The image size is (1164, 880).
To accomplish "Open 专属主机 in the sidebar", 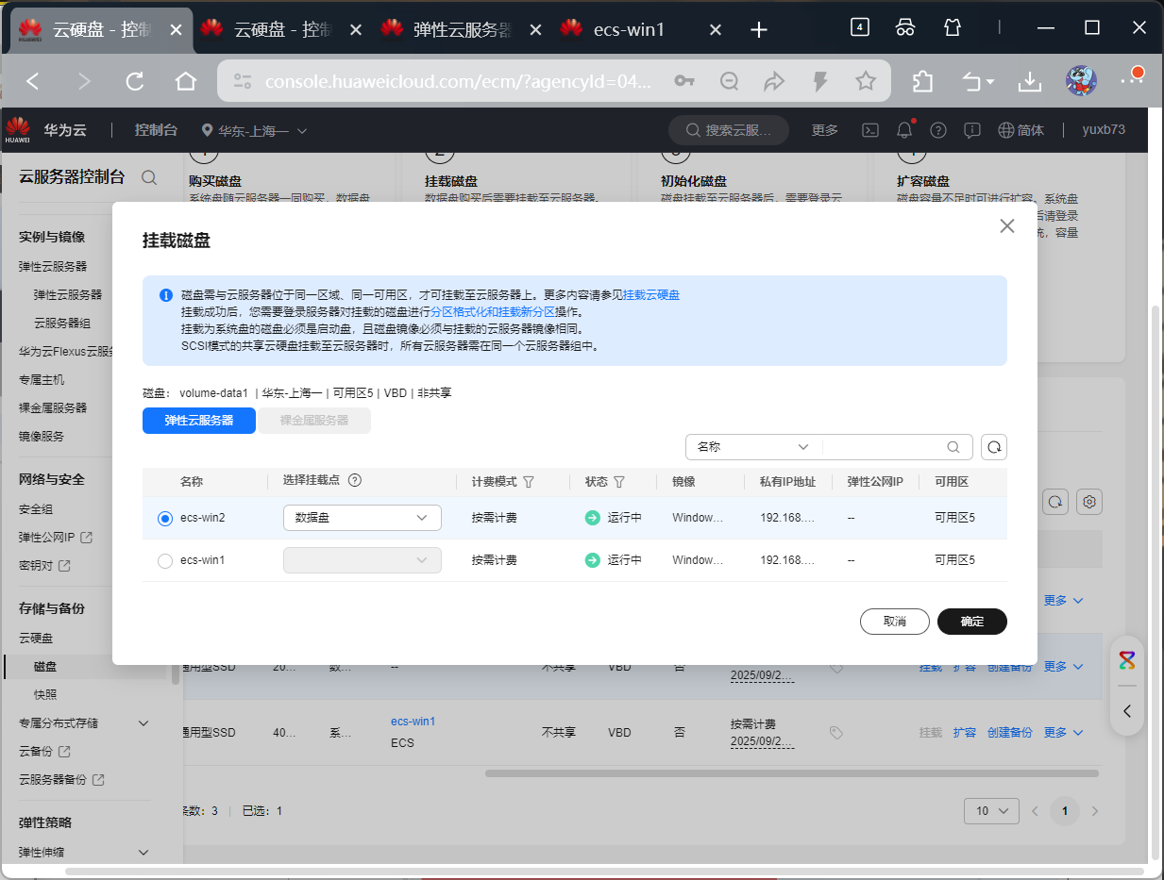I will 42,379.
